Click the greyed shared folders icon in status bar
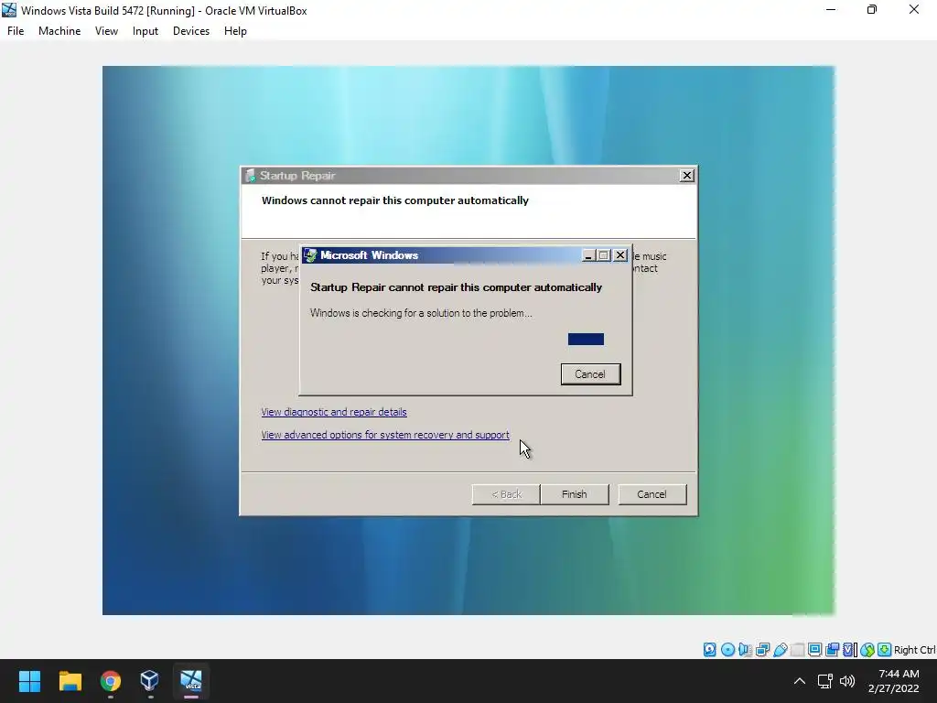 click(797, 650)
